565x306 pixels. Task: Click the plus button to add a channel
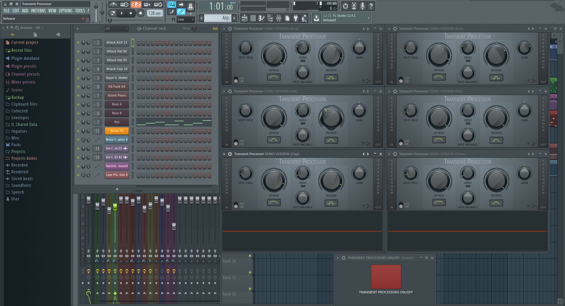coord(117,189)
